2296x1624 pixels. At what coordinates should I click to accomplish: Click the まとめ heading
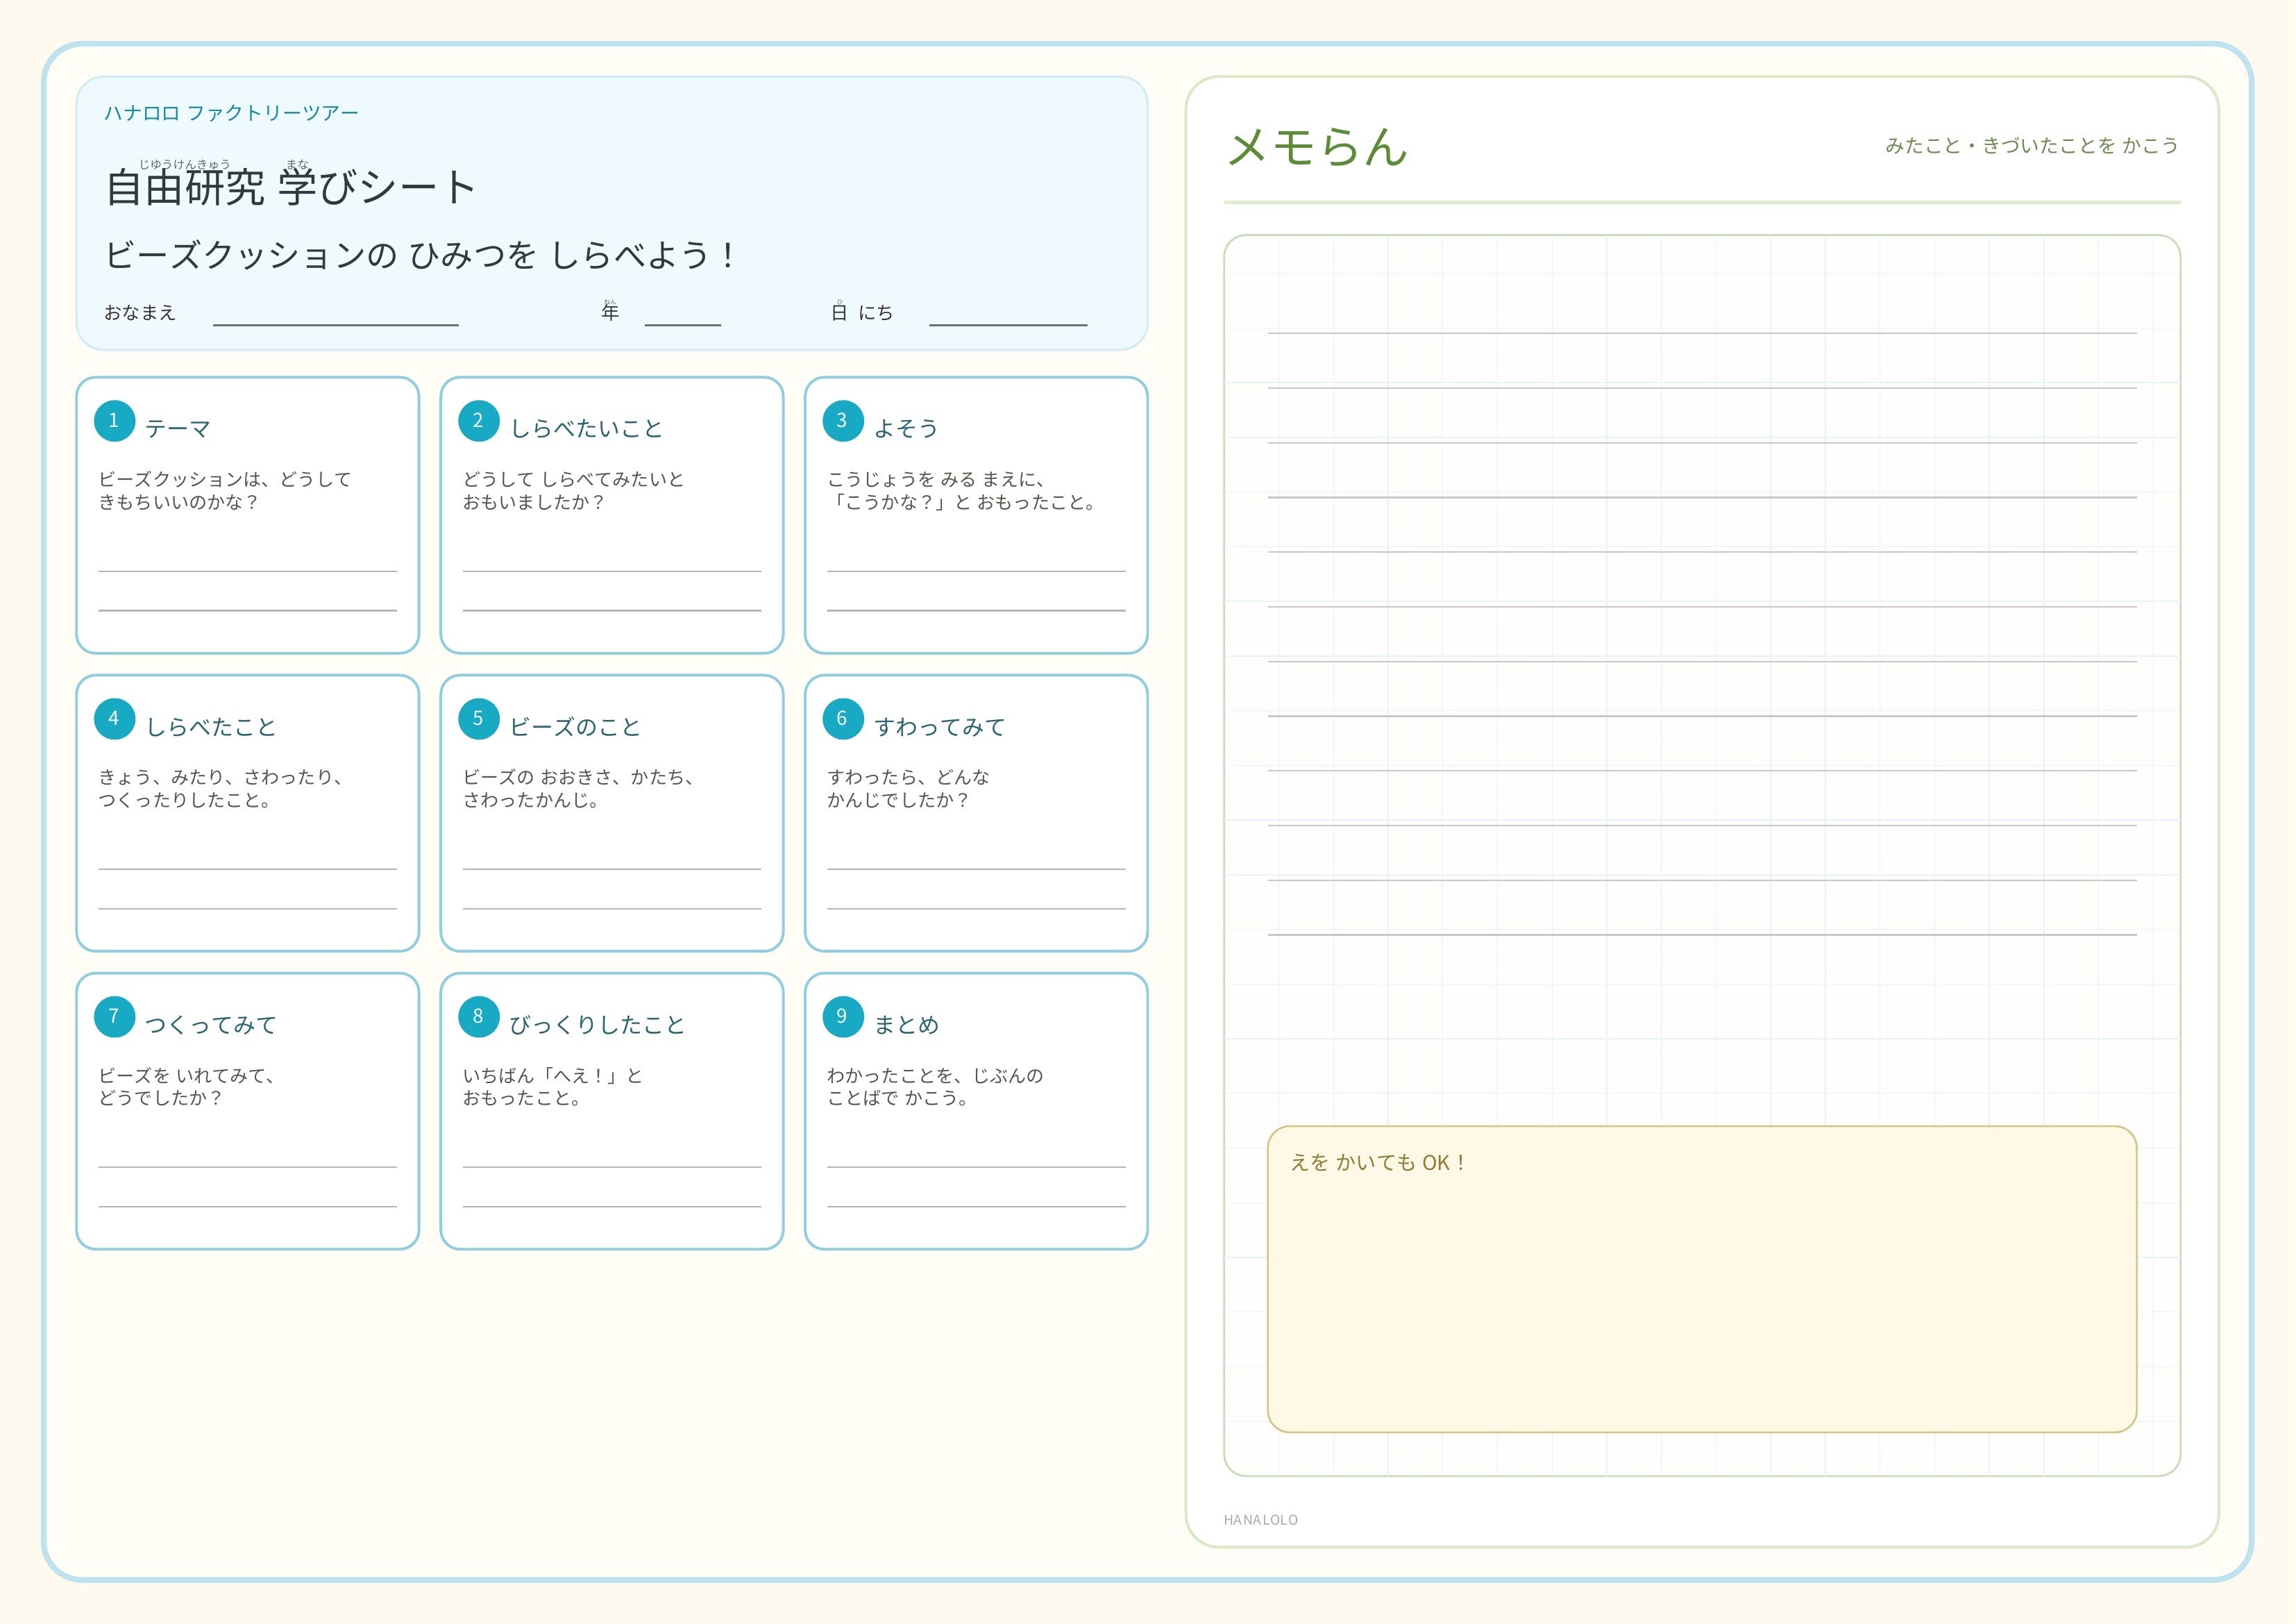point(906,1025)
